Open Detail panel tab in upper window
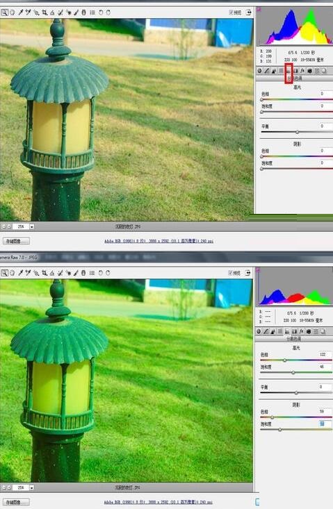 click(x=274, y=71)
